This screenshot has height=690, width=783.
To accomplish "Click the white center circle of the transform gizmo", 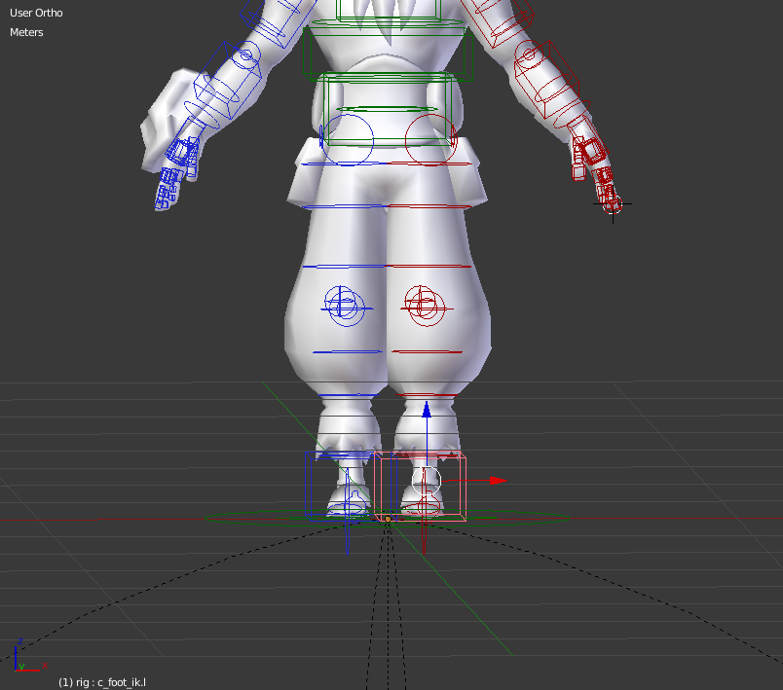I will pos(427,481).
